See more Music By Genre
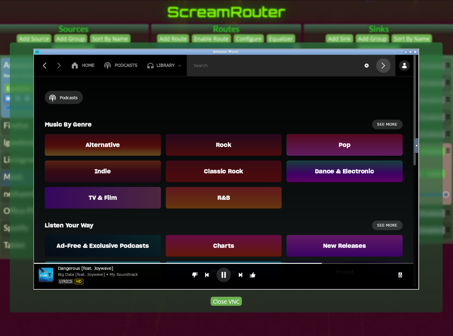Screen dimensions: 453x336 pyautogui.click(x=387, y=124)
